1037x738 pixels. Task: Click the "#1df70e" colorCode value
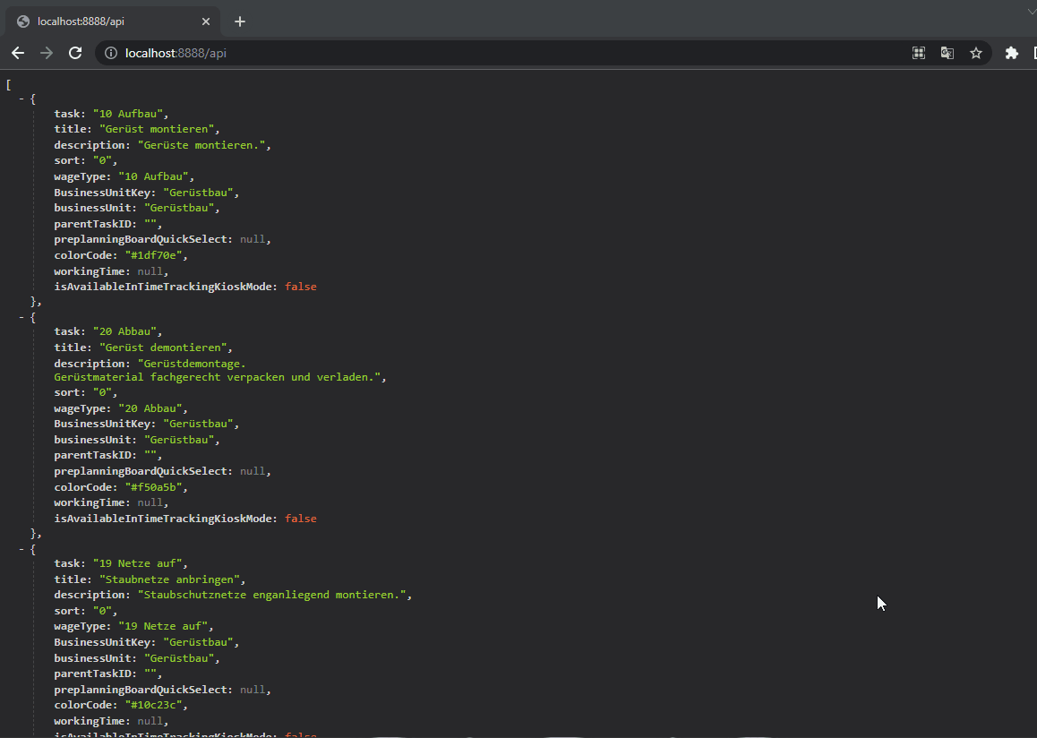152,254
